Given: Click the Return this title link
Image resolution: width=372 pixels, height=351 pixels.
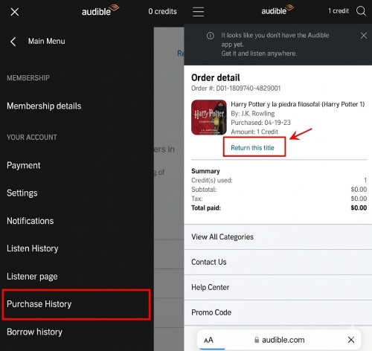Looking at the screenshot, I should 252,148.
